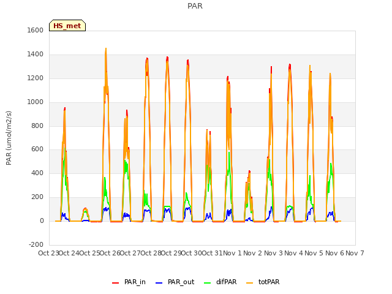This screenshot has width=392, height=294.
Task: Click the green difPAR legend swatch
Action: [207, 283]
